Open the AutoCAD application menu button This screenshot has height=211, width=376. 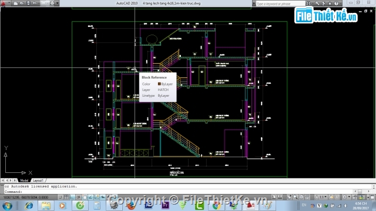3,3
